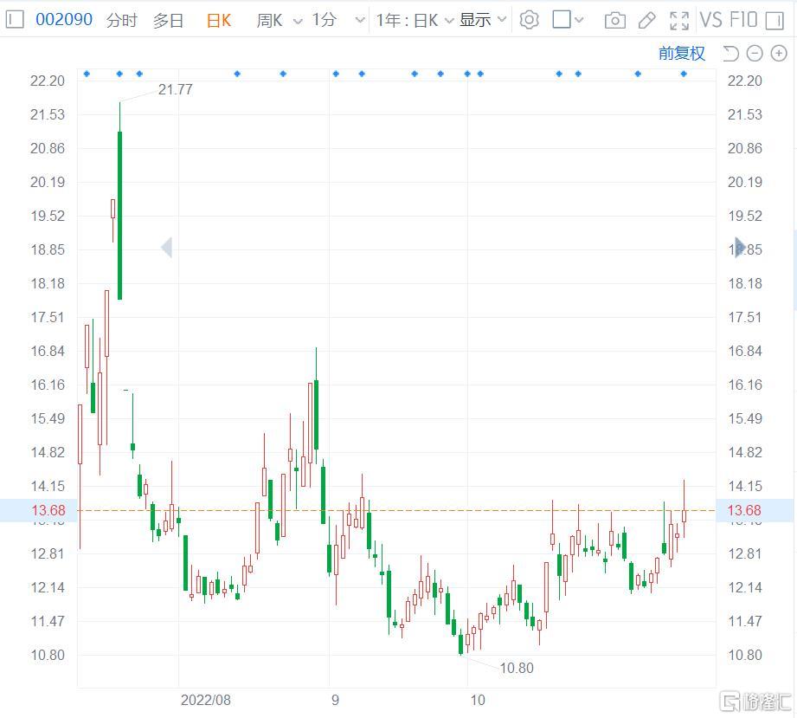Toggle the right sidebar panel icon

coord(785,20)
